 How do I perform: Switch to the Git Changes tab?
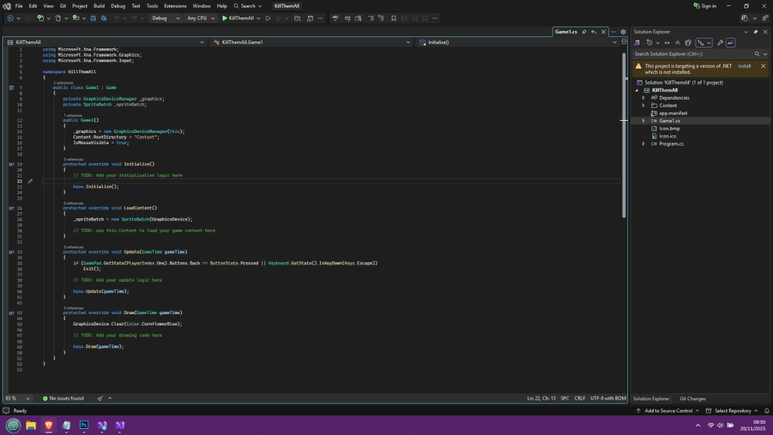pyautogui.click(x=692, y=398)
